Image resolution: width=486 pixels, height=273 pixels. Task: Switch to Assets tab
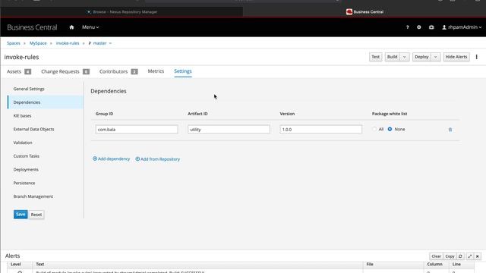(19, 71)
